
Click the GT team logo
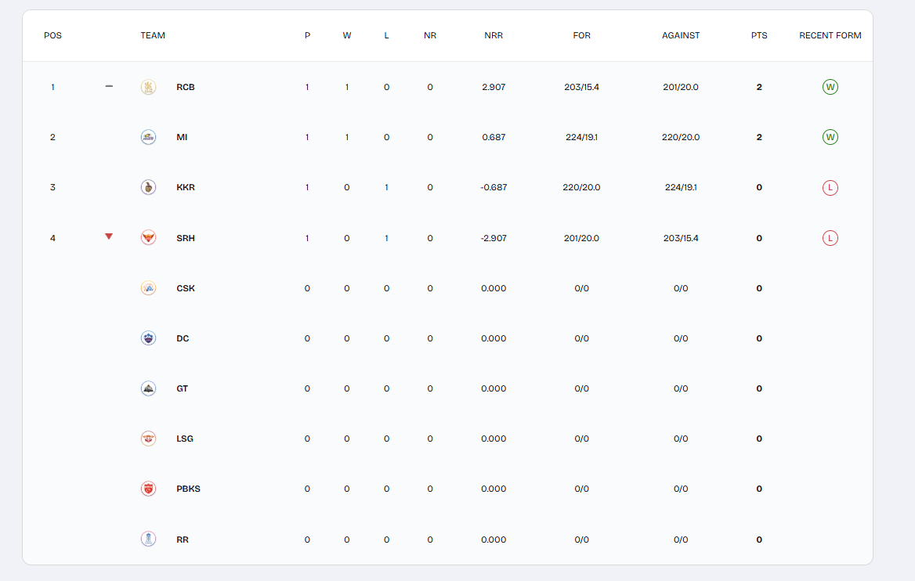coord(148,388)
